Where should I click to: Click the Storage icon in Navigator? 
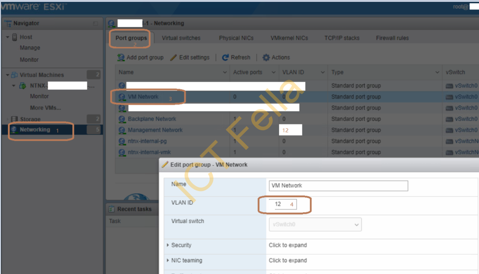point(14,119)
